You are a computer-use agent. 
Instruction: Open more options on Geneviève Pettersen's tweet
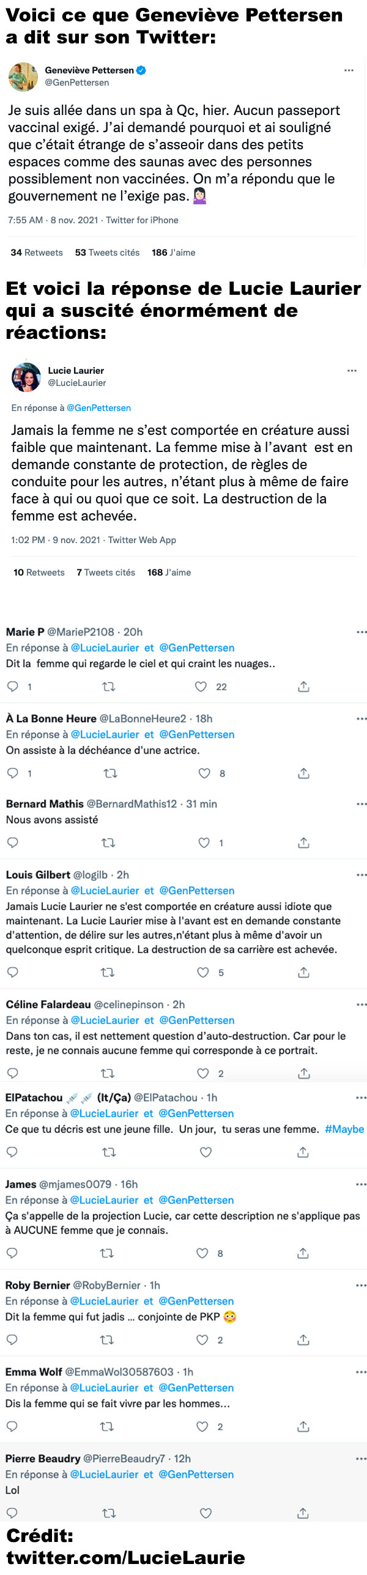click(349, 70)
